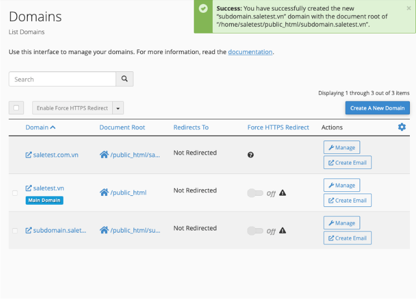Click the Domains page heading
The height and width of the screenshot is (299, 416).
(x=35, y=16)
